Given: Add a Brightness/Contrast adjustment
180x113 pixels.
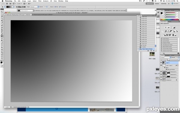Looking at the screenshot, I should (166, 27).
